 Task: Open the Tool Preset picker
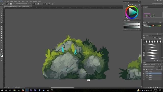[x=3, y=4]
